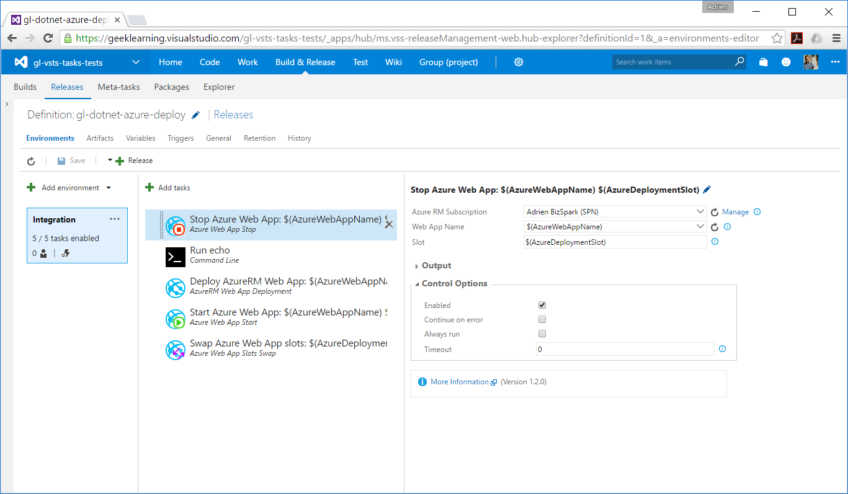Open the Release dropdown arrow
Screen dimensions: 848x494
pos(110,160)
